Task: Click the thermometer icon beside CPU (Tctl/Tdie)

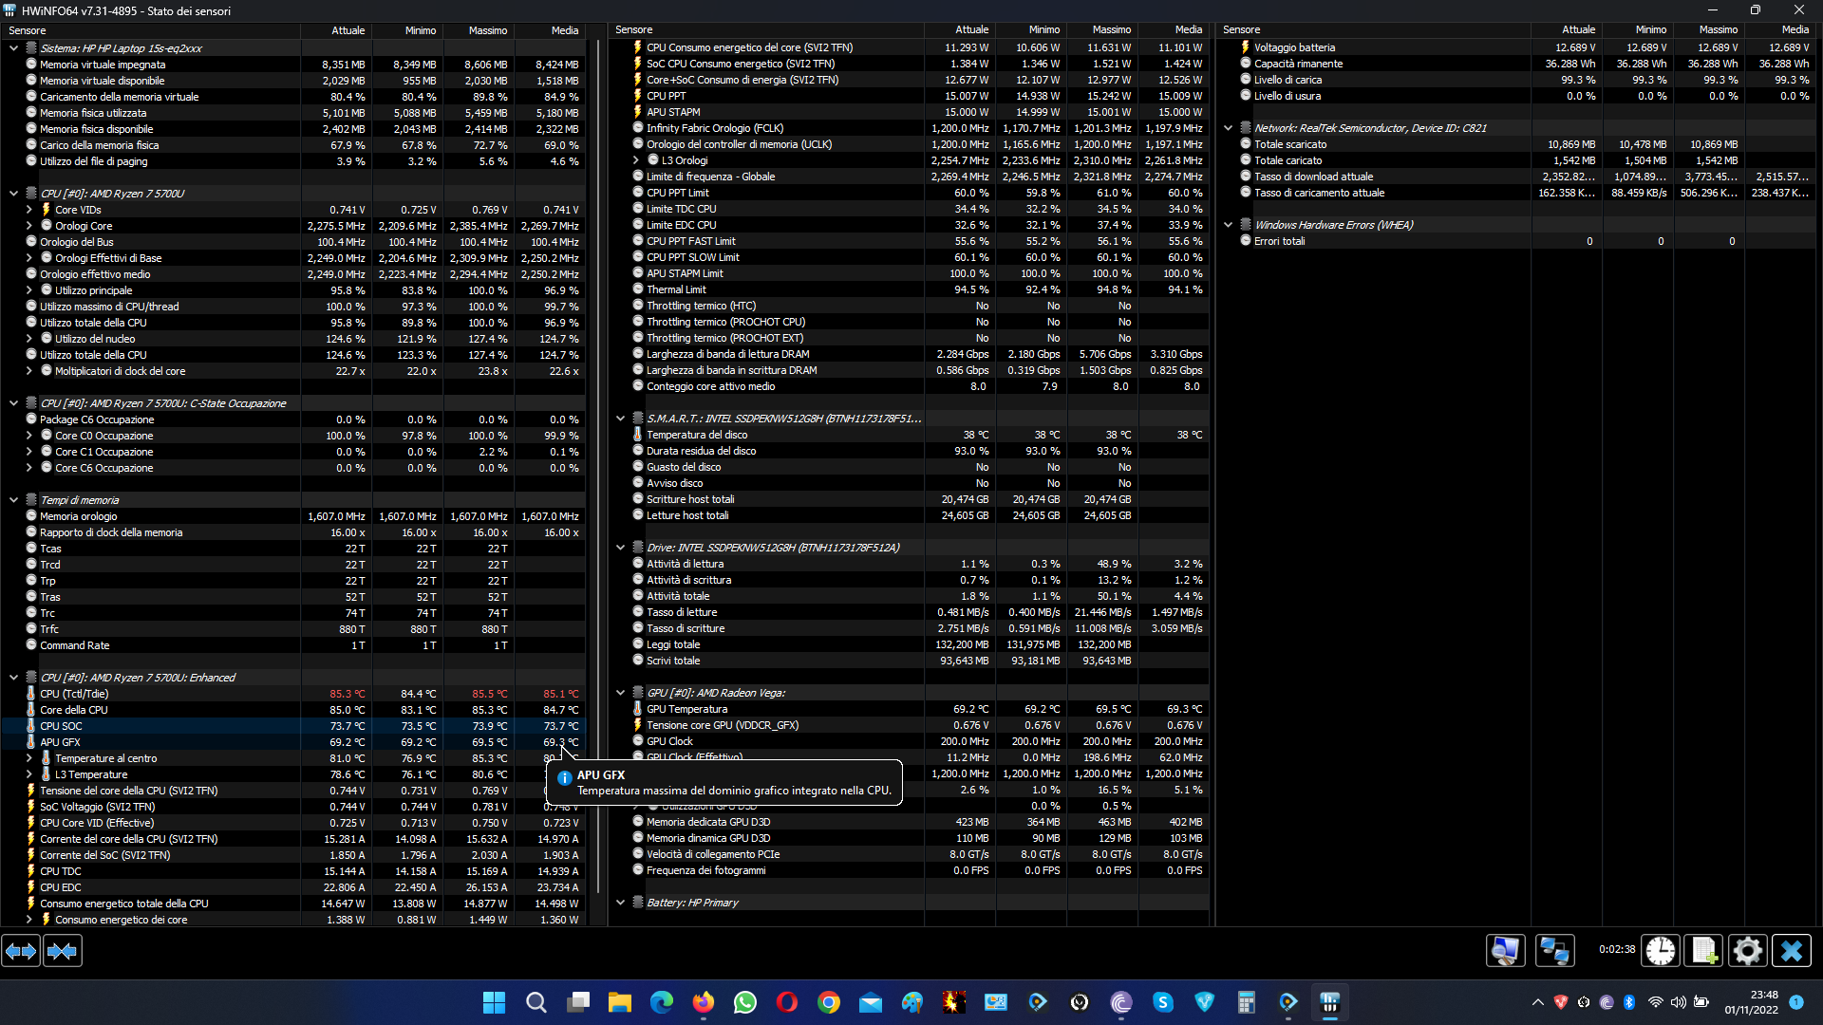Action: click(31, 694)
